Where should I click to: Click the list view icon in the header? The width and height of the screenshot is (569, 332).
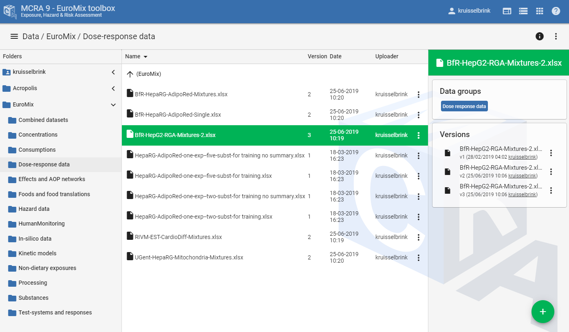pyautogui.click(x=523, y=11)
